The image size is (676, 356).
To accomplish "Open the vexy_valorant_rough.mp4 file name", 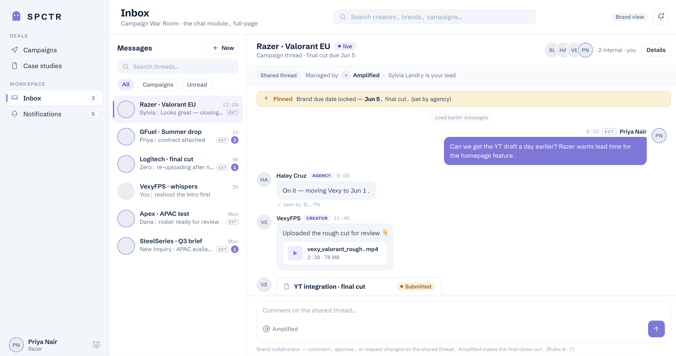I will 343,249.
